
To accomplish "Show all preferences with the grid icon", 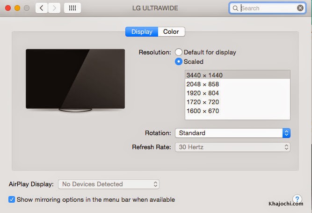I will tap(73, 8).
